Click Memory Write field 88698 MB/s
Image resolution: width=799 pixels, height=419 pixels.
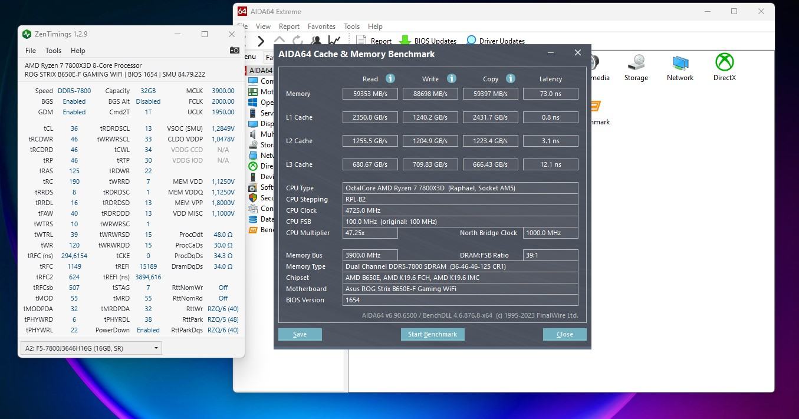430,94
